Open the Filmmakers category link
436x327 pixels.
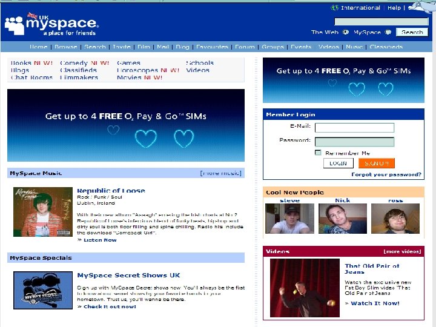pos(79,78)
